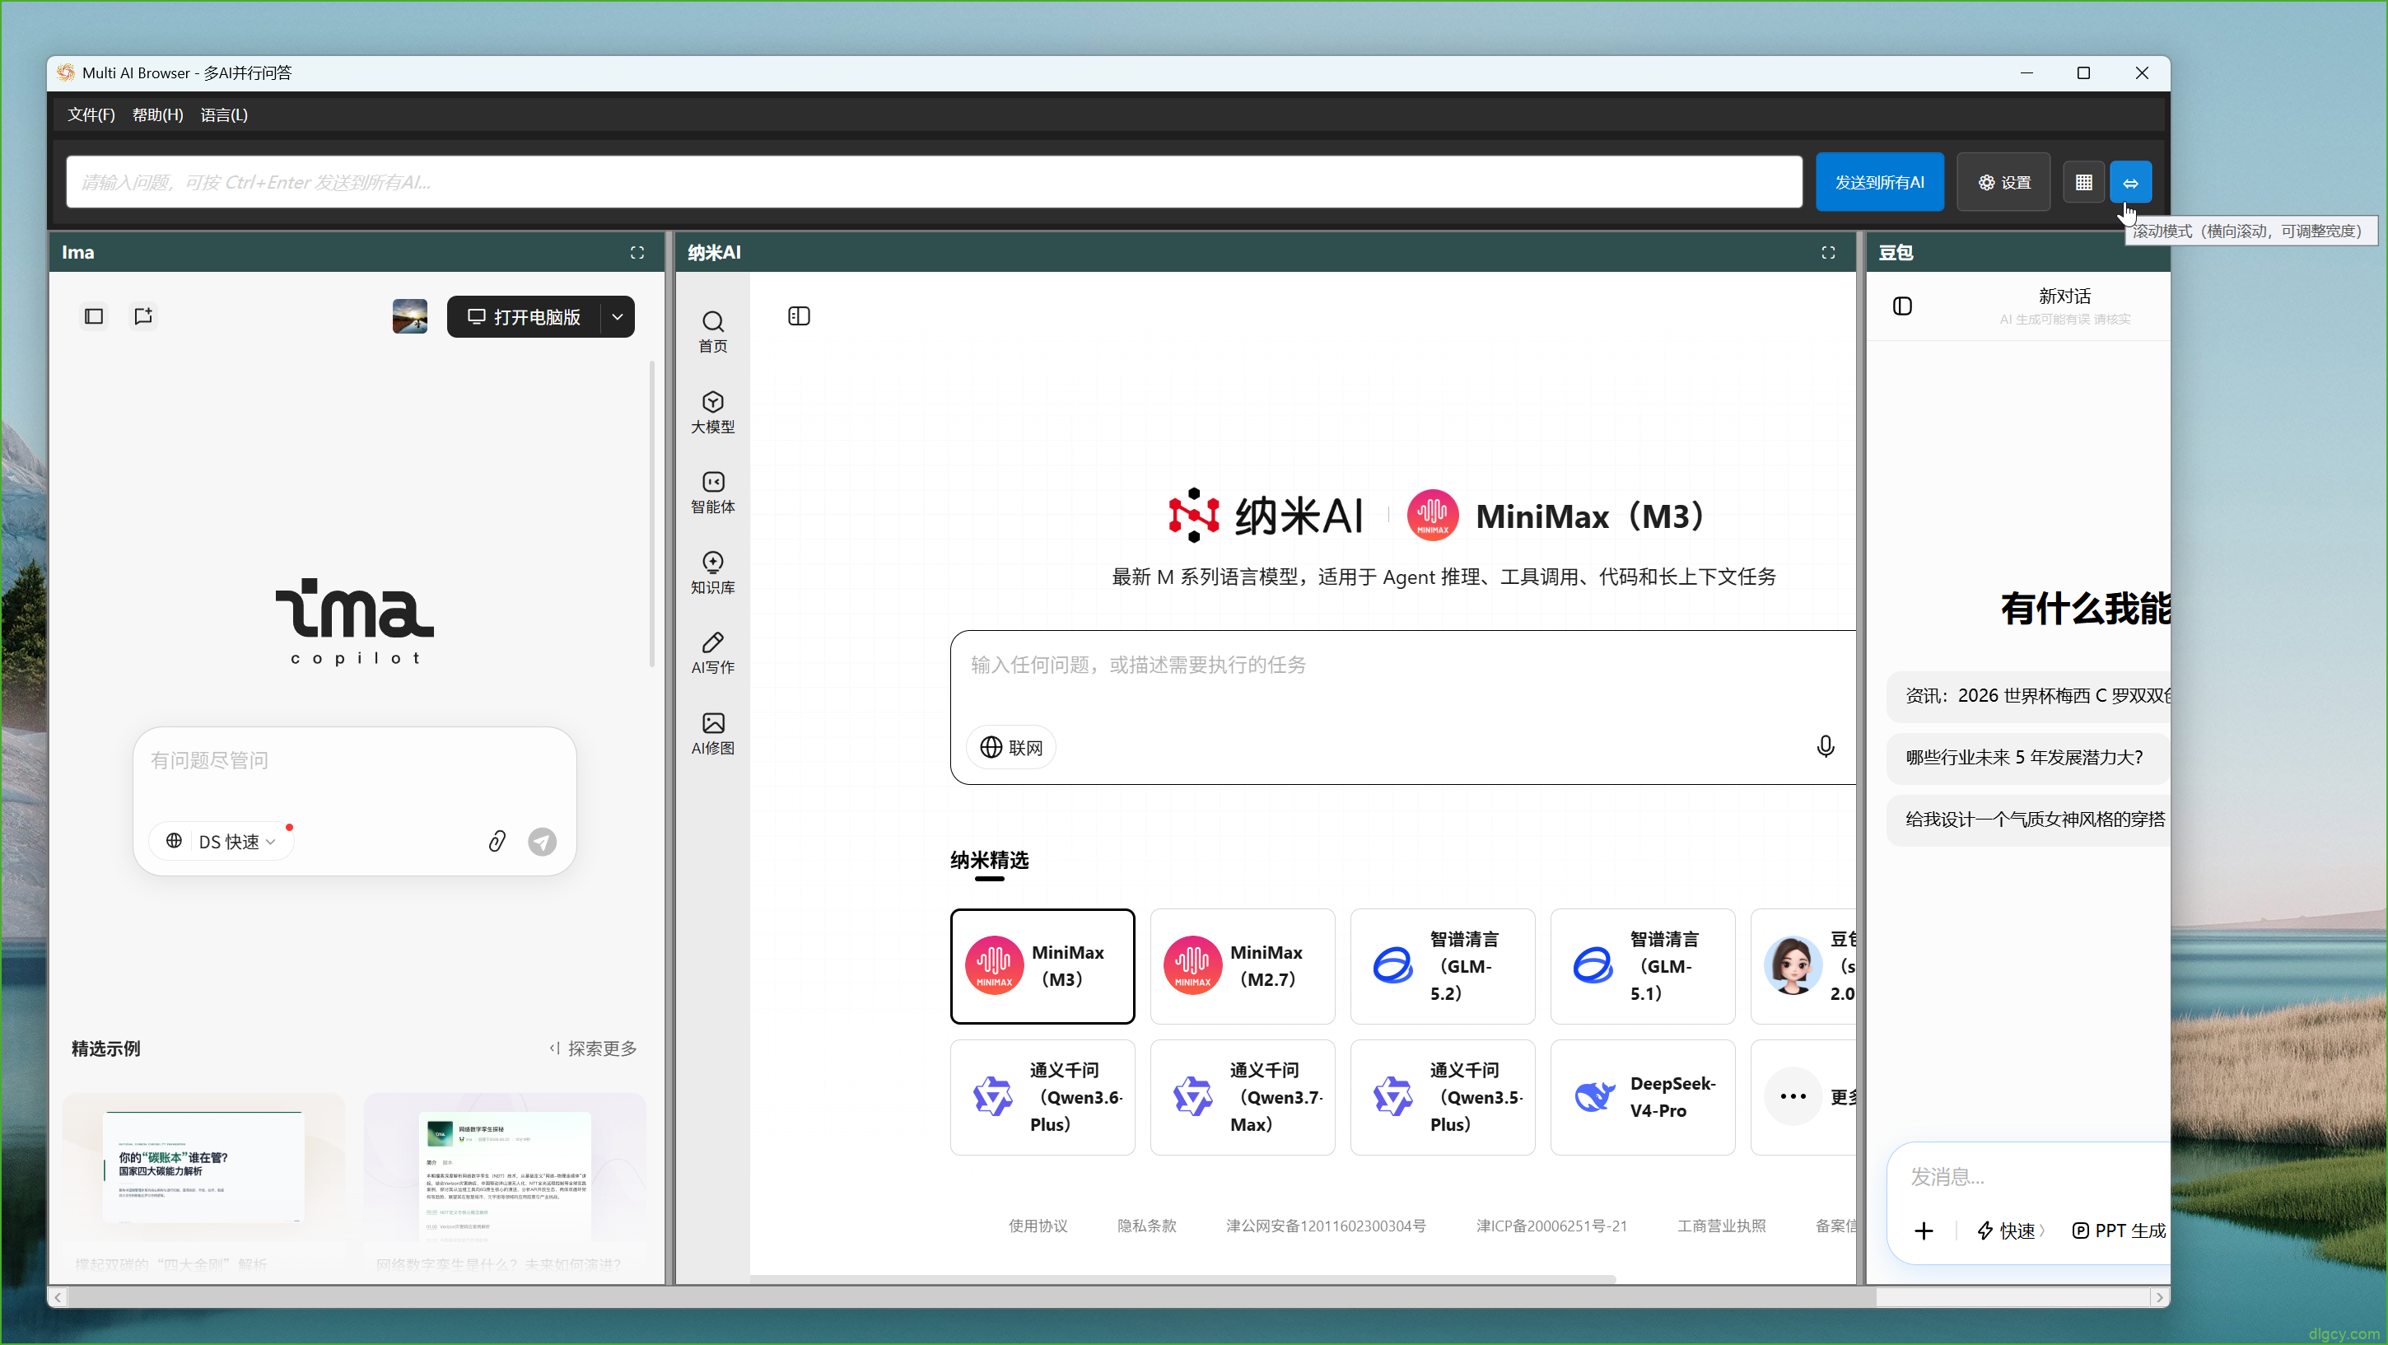Viewport: 2388px width, 1345px height.
Task: Pick 气质女神风格的穿搭 suggestion
Action: [2028, 820]
